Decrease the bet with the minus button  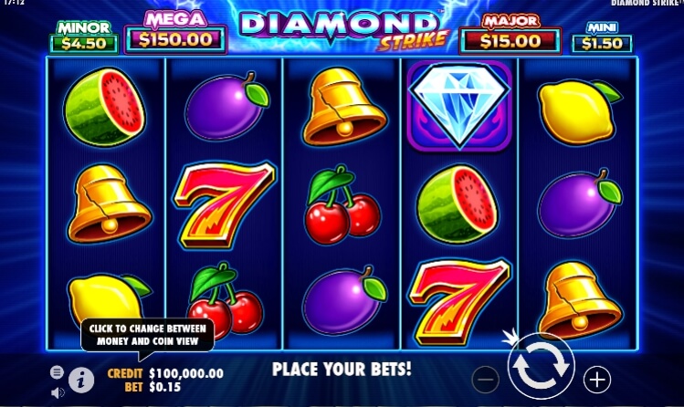click(486, 380)
